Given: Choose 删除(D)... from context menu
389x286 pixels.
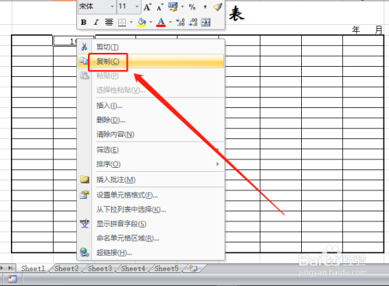Looking at the screenshot, I should click(x=151, y=120).
